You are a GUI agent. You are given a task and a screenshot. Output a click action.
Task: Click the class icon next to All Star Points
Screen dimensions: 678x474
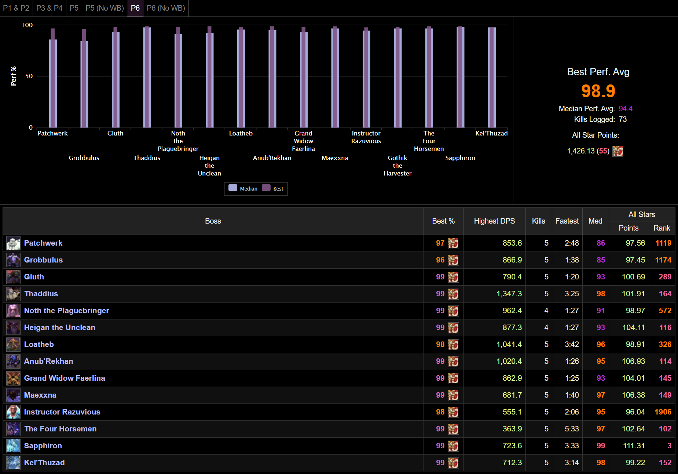618,151
